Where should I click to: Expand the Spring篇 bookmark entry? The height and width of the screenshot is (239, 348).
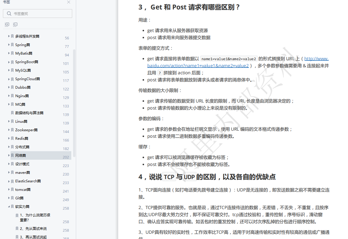[x=9, y=45]
